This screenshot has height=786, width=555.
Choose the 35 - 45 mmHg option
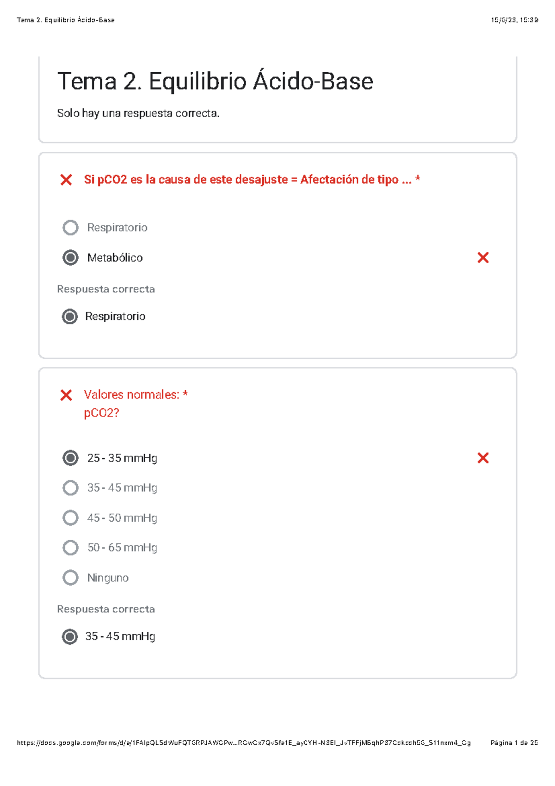click(x=70, y=487)
